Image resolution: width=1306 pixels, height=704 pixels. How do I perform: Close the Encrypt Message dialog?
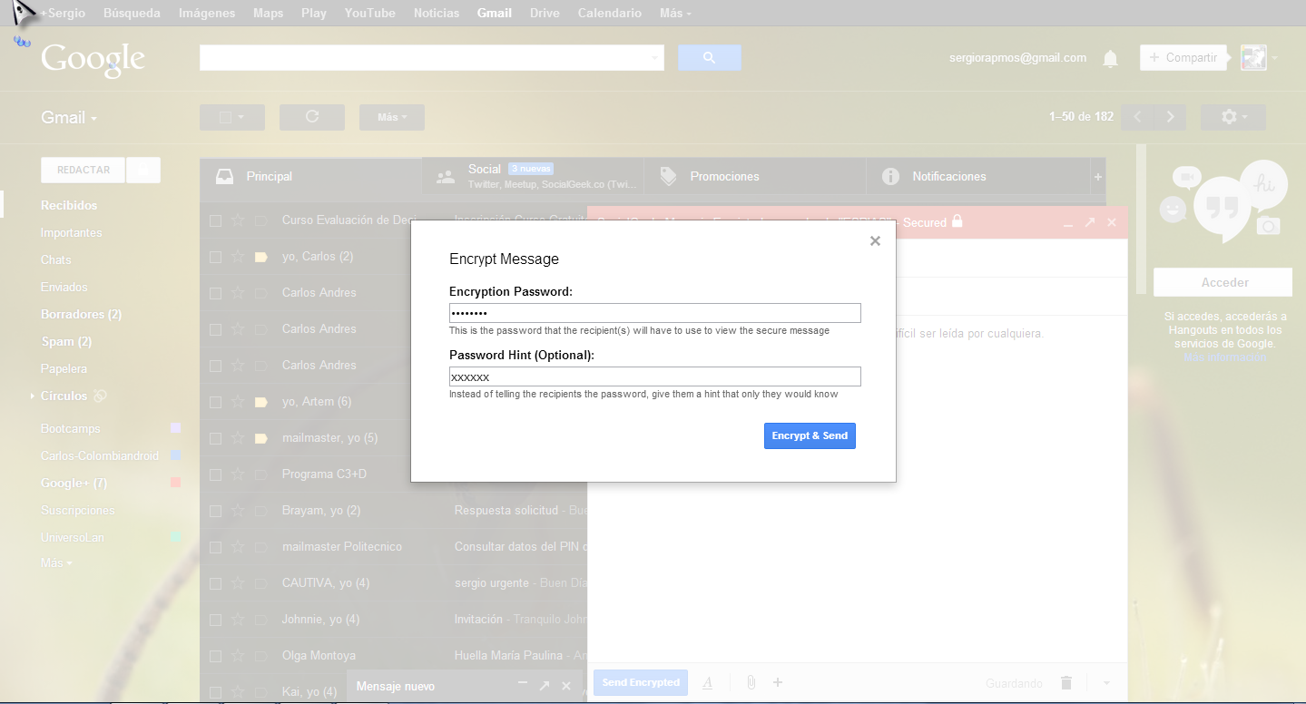pos(875,241)
